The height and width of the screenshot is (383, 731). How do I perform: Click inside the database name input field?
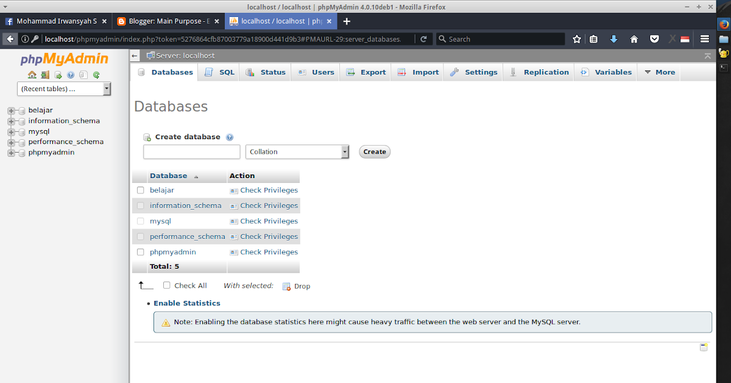point(191,151)
